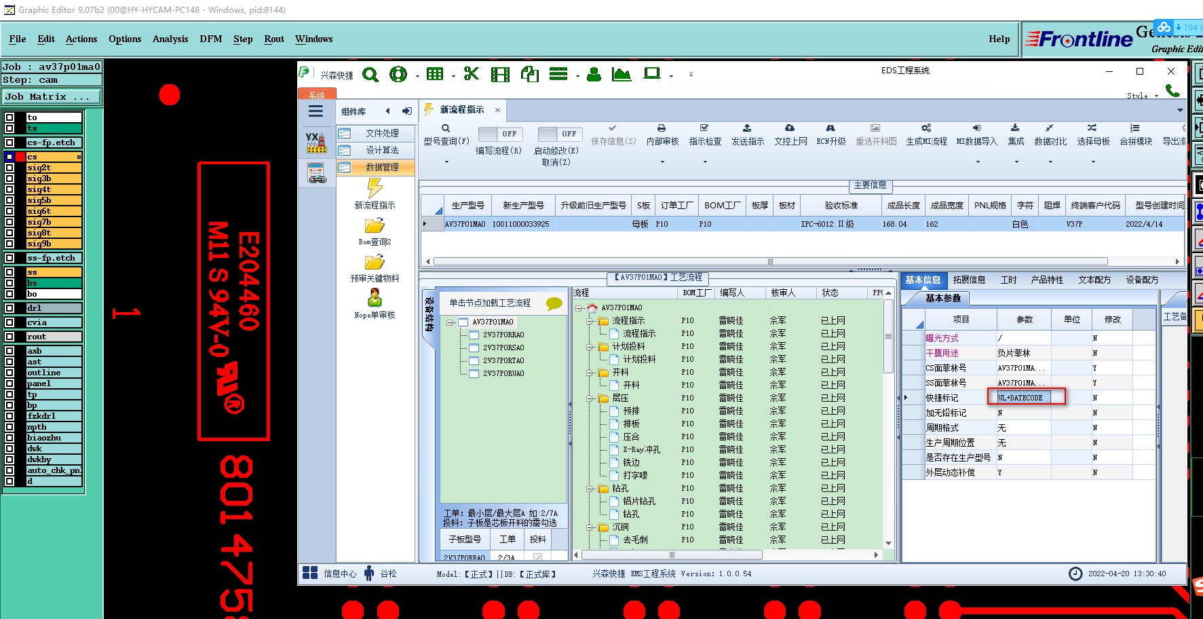1203x619 pixels.
Task: Click the 文控上网 cloud upload icon
Action: click(790, 128)
